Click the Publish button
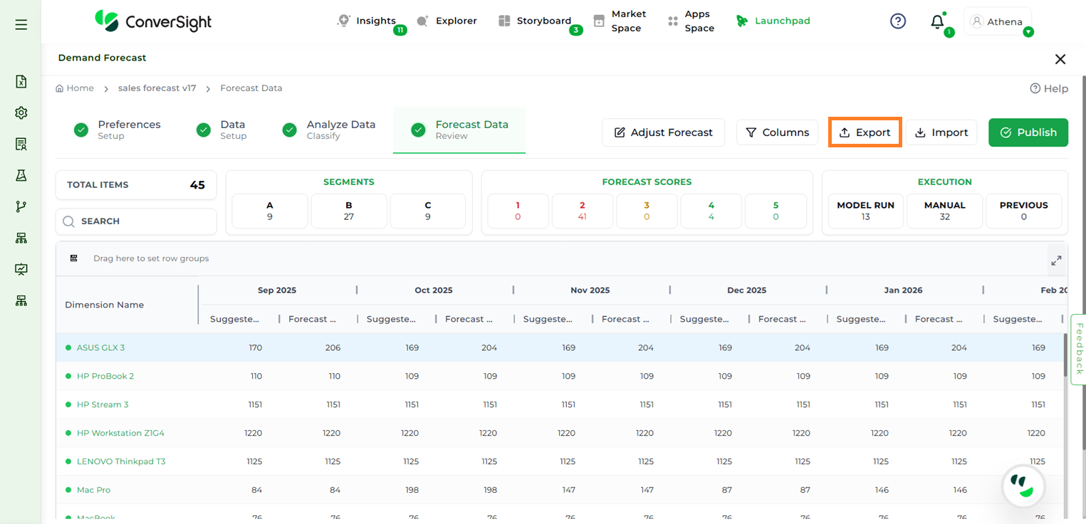Viewport: 1086px width, 524px height. [x=1028, y=132]
